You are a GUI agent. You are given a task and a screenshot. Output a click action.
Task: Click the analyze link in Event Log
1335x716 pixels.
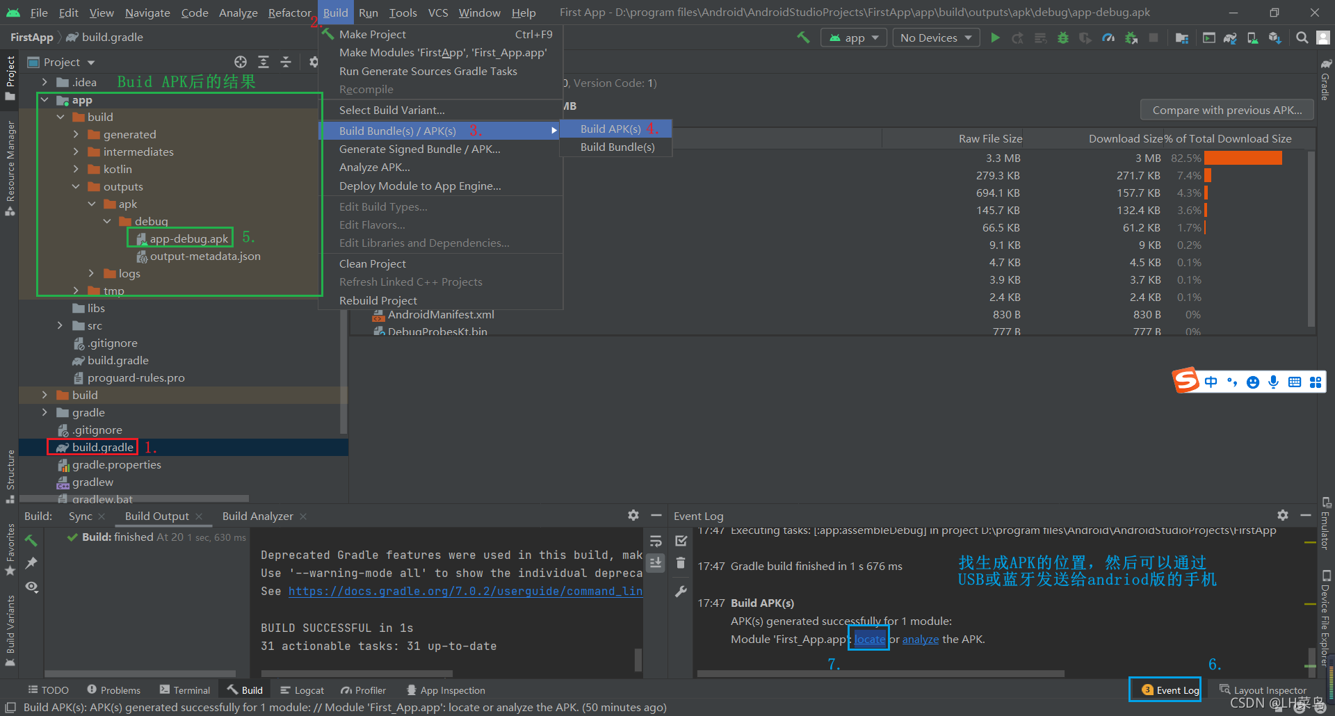tap(921, 639)
